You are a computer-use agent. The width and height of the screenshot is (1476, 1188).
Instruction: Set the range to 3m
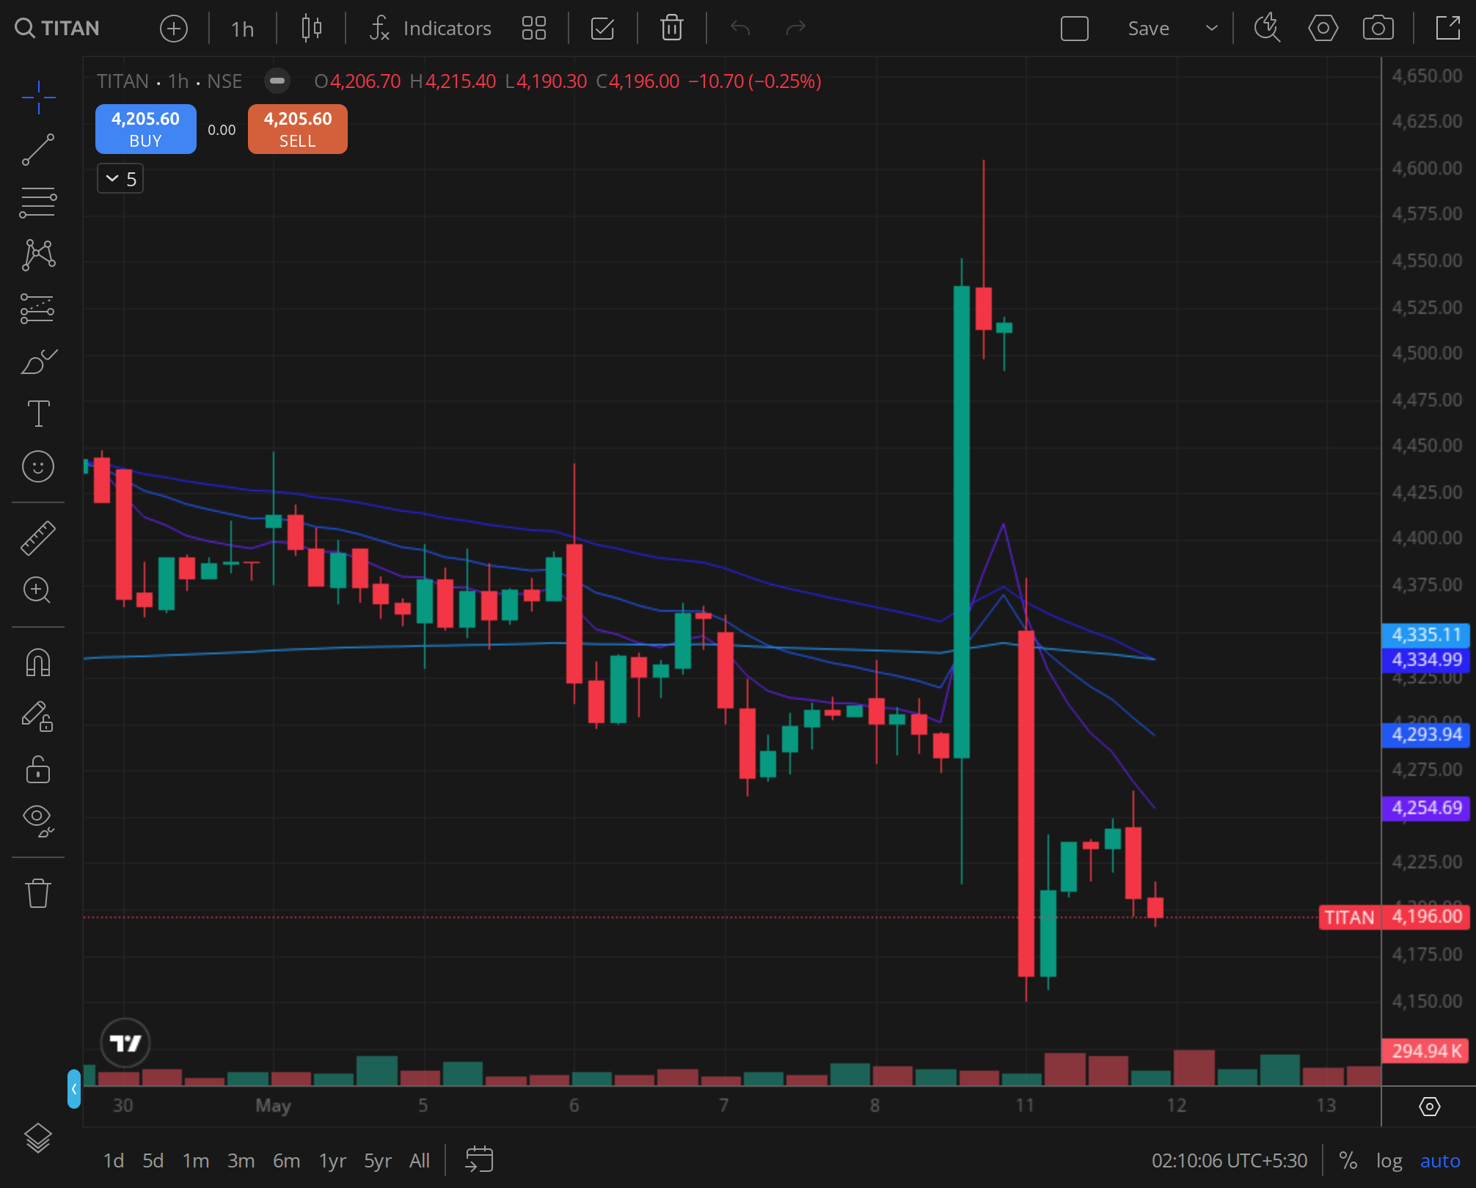[x=241, y=1161]
